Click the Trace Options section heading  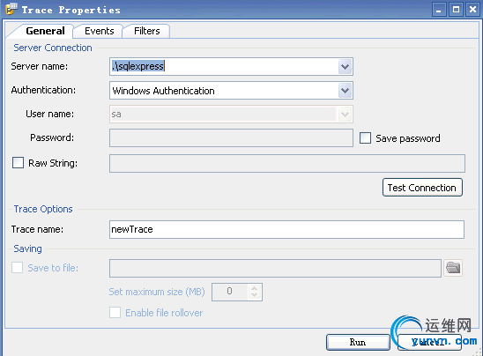coord(43,209)
